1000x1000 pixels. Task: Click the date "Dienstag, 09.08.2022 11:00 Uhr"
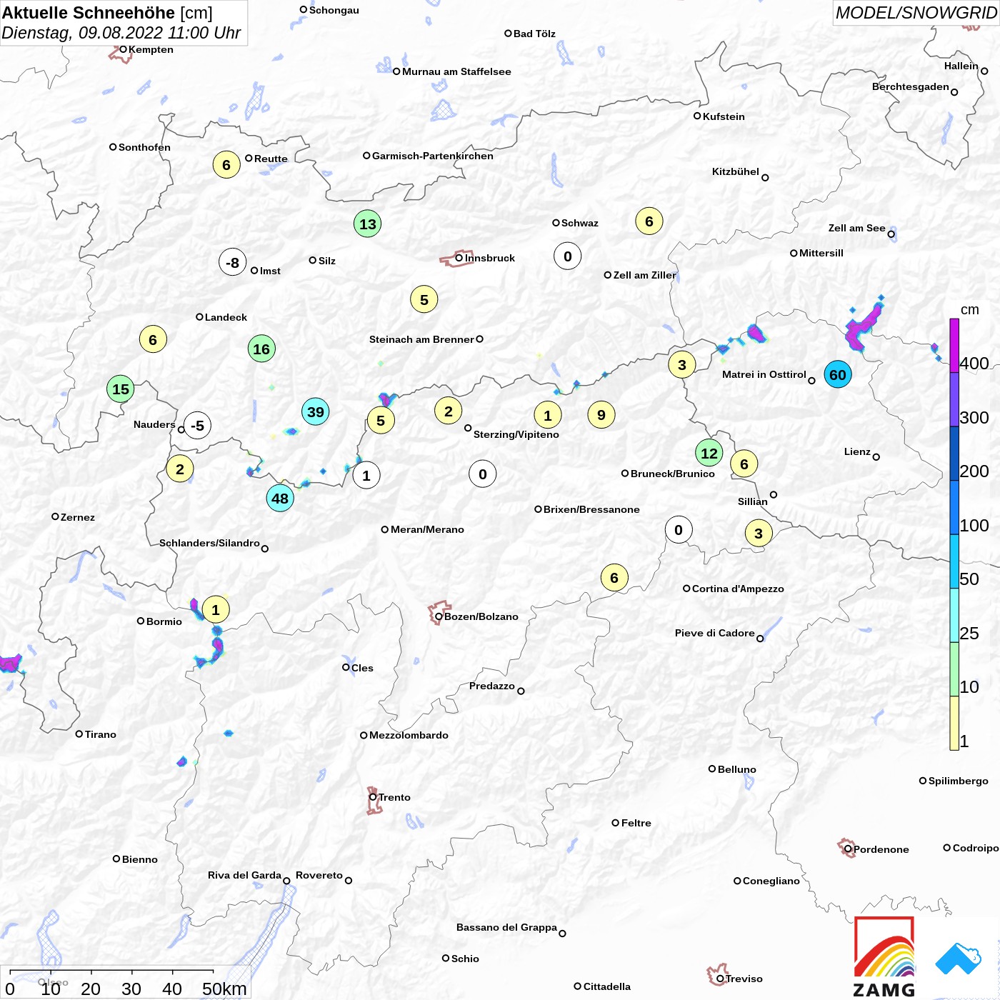tap(121, 33)
